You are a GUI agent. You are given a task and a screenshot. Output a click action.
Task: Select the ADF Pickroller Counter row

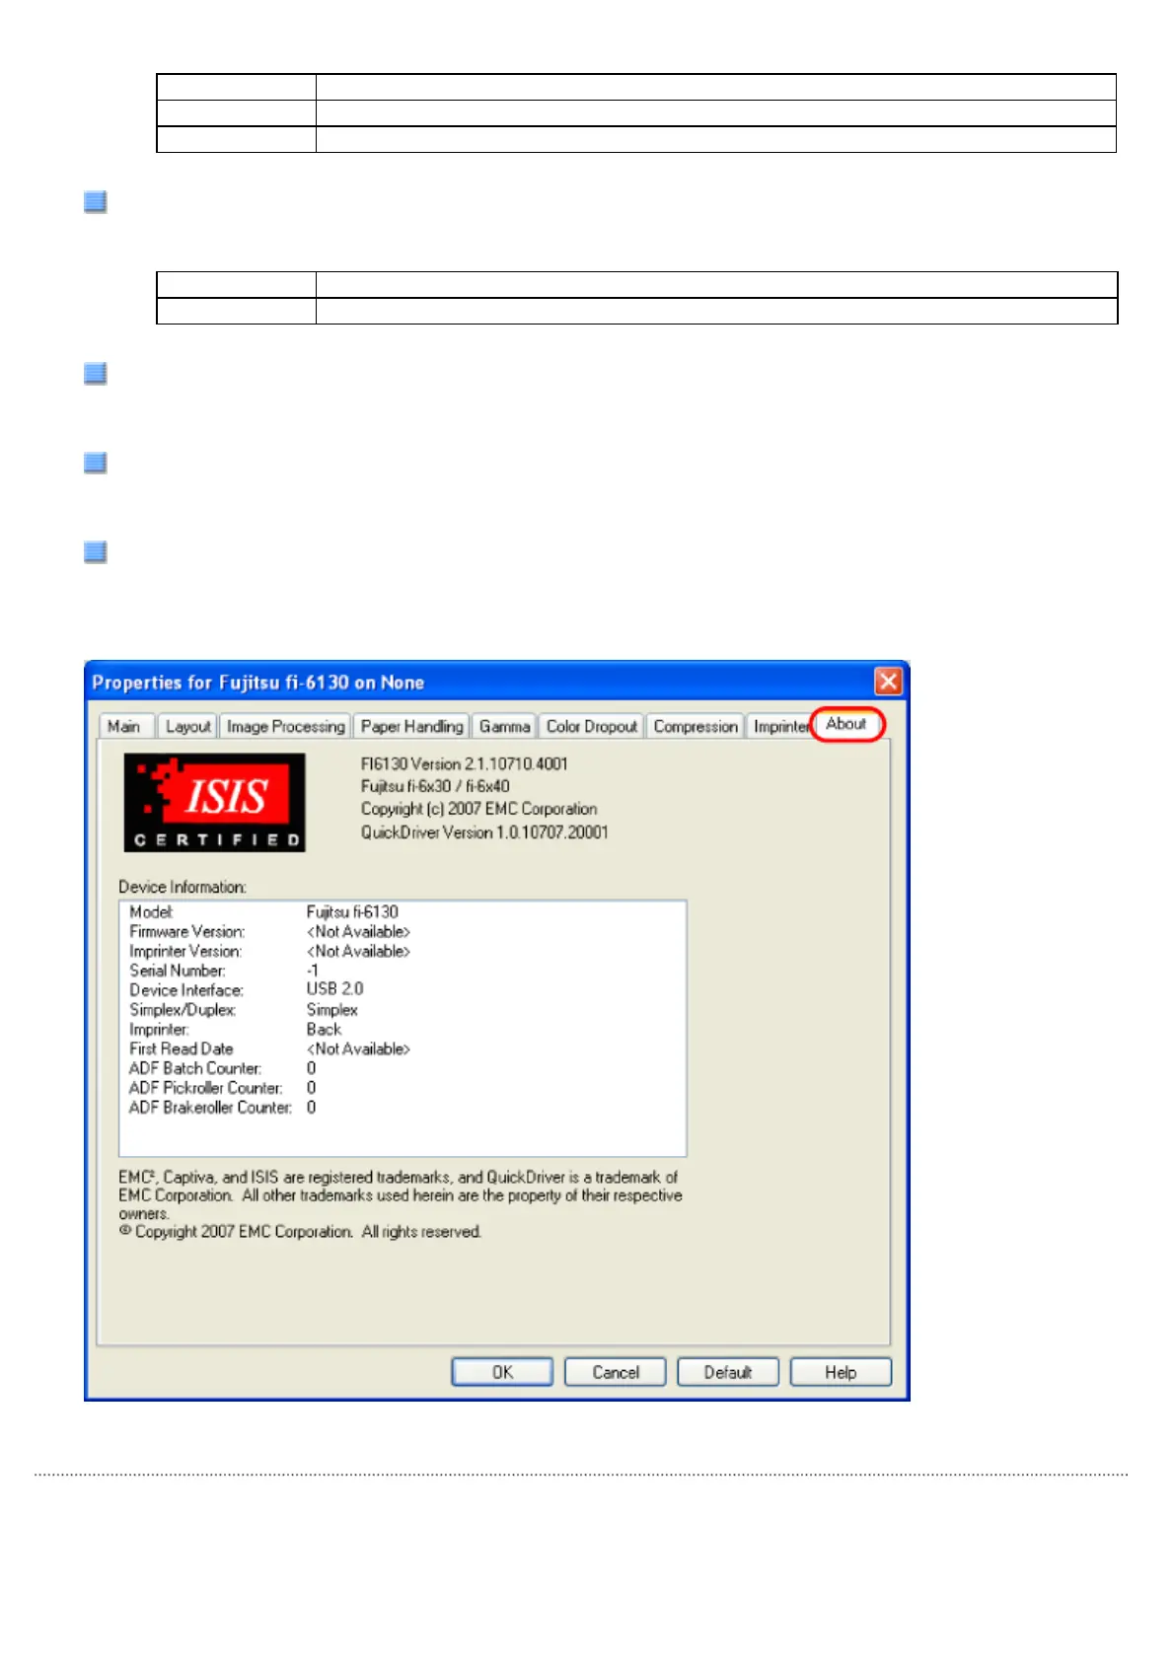pyautogui.click(x=223, y=1088)
